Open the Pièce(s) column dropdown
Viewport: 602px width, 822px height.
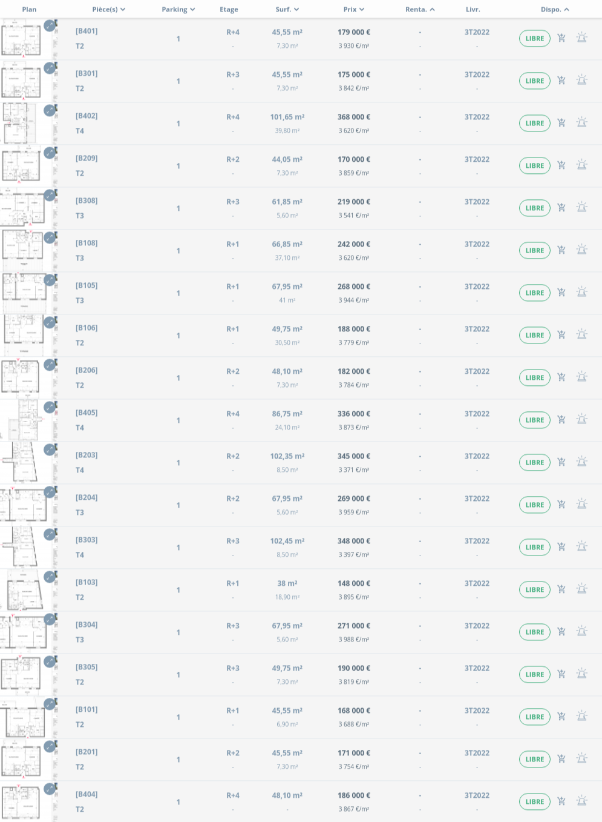[109, 10]
